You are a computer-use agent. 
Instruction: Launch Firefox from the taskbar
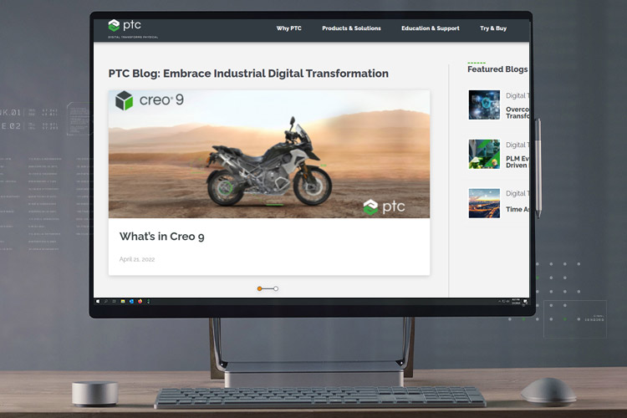(140, 301)
